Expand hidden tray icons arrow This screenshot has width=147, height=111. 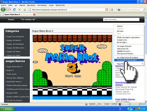coord(128,109)
